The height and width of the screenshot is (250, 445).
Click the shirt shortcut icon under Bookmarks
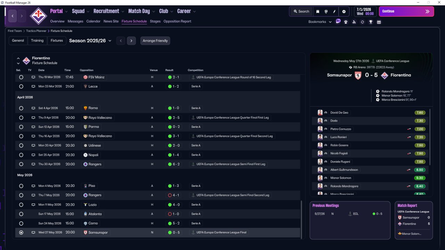click(346, 22)
